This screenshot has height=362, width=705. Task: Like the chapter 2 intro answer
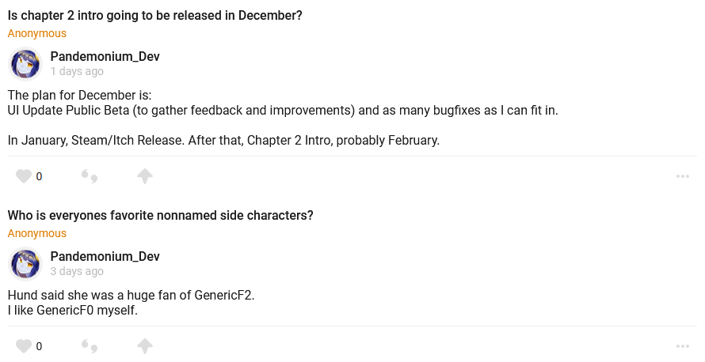24,176
